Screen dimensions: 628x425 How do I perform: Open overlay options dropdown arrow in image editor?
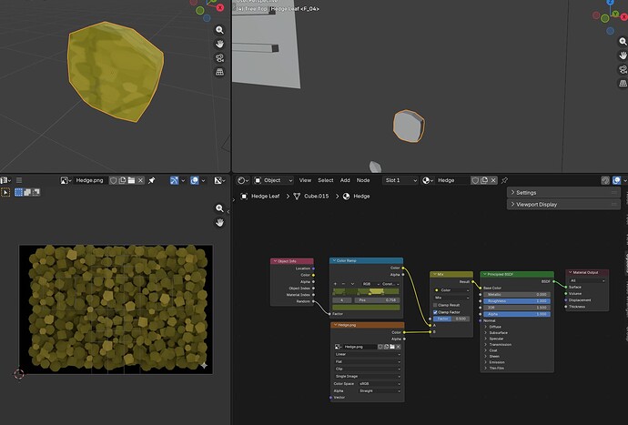pos(203,181)
